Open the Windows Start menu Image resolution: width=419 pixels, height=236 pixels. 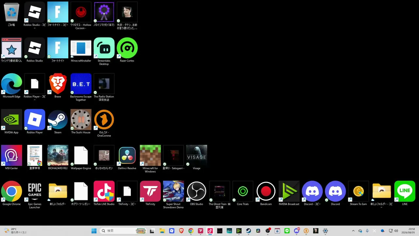(x=94, y=231)
